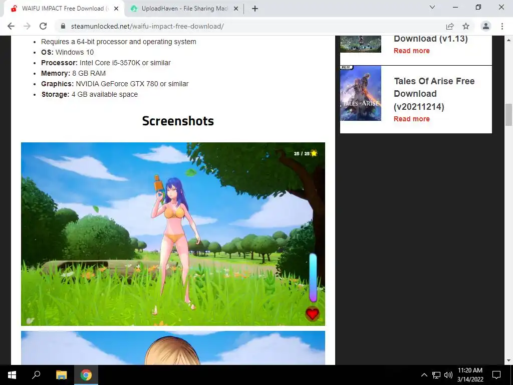Open the Chrome profile icon
513x385 pixels.
pyautogui.click(x=486, y=26)
